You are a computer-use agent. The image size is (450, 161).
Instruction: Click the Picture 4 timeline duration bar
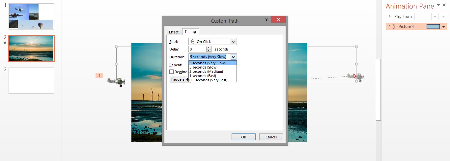pos(433,27)
